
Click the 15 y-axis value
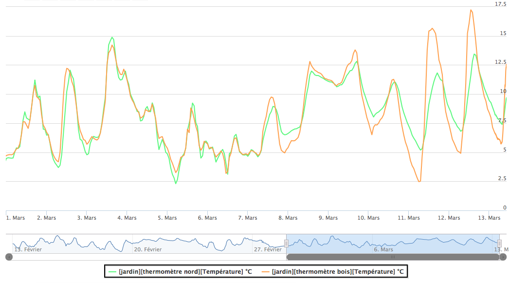[503, 33]
